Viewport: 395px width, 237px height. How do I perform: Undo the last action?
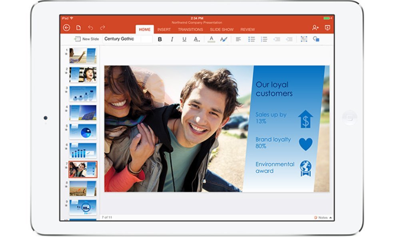pos(90,28)
